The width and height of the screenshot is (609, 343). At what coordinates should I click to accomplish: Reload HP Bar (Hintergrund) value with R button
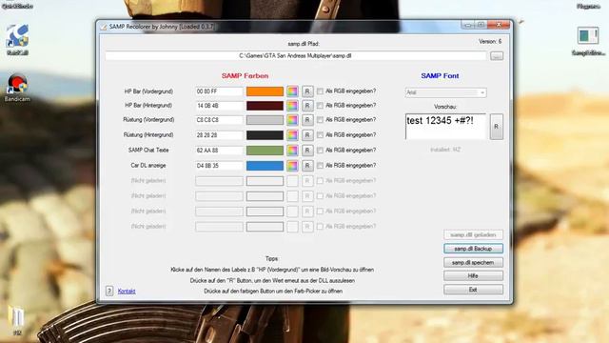coord(307,106)
